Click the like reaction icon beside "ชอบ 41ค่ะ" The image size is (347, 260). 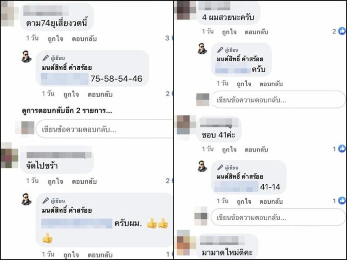tap(342, 149)
